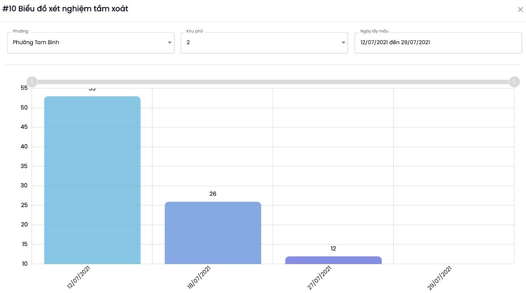Open the Khu phố dropdown with value 2
Viewport: 526px width, 293px height.
pos(264,42)
